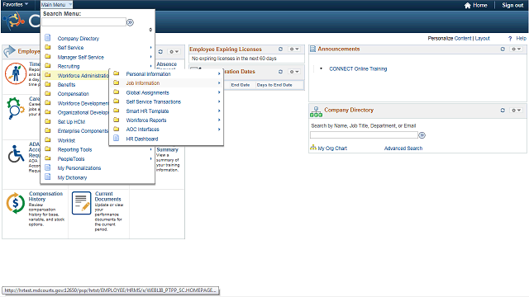Click the Company Directory org chart icon
Screen dimensions: 529x297
tap(316, 112)
